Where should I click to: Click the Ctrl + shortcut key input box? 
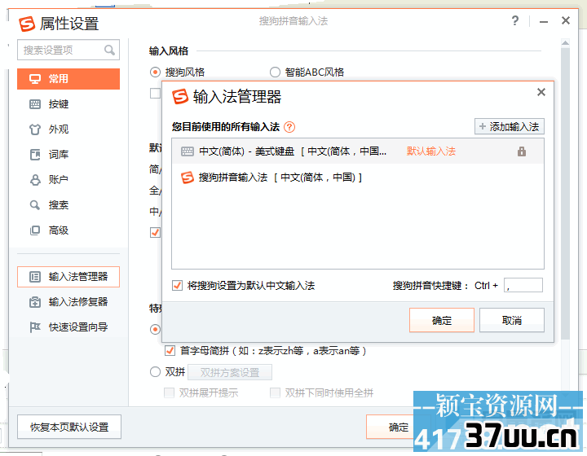point(523,285)
